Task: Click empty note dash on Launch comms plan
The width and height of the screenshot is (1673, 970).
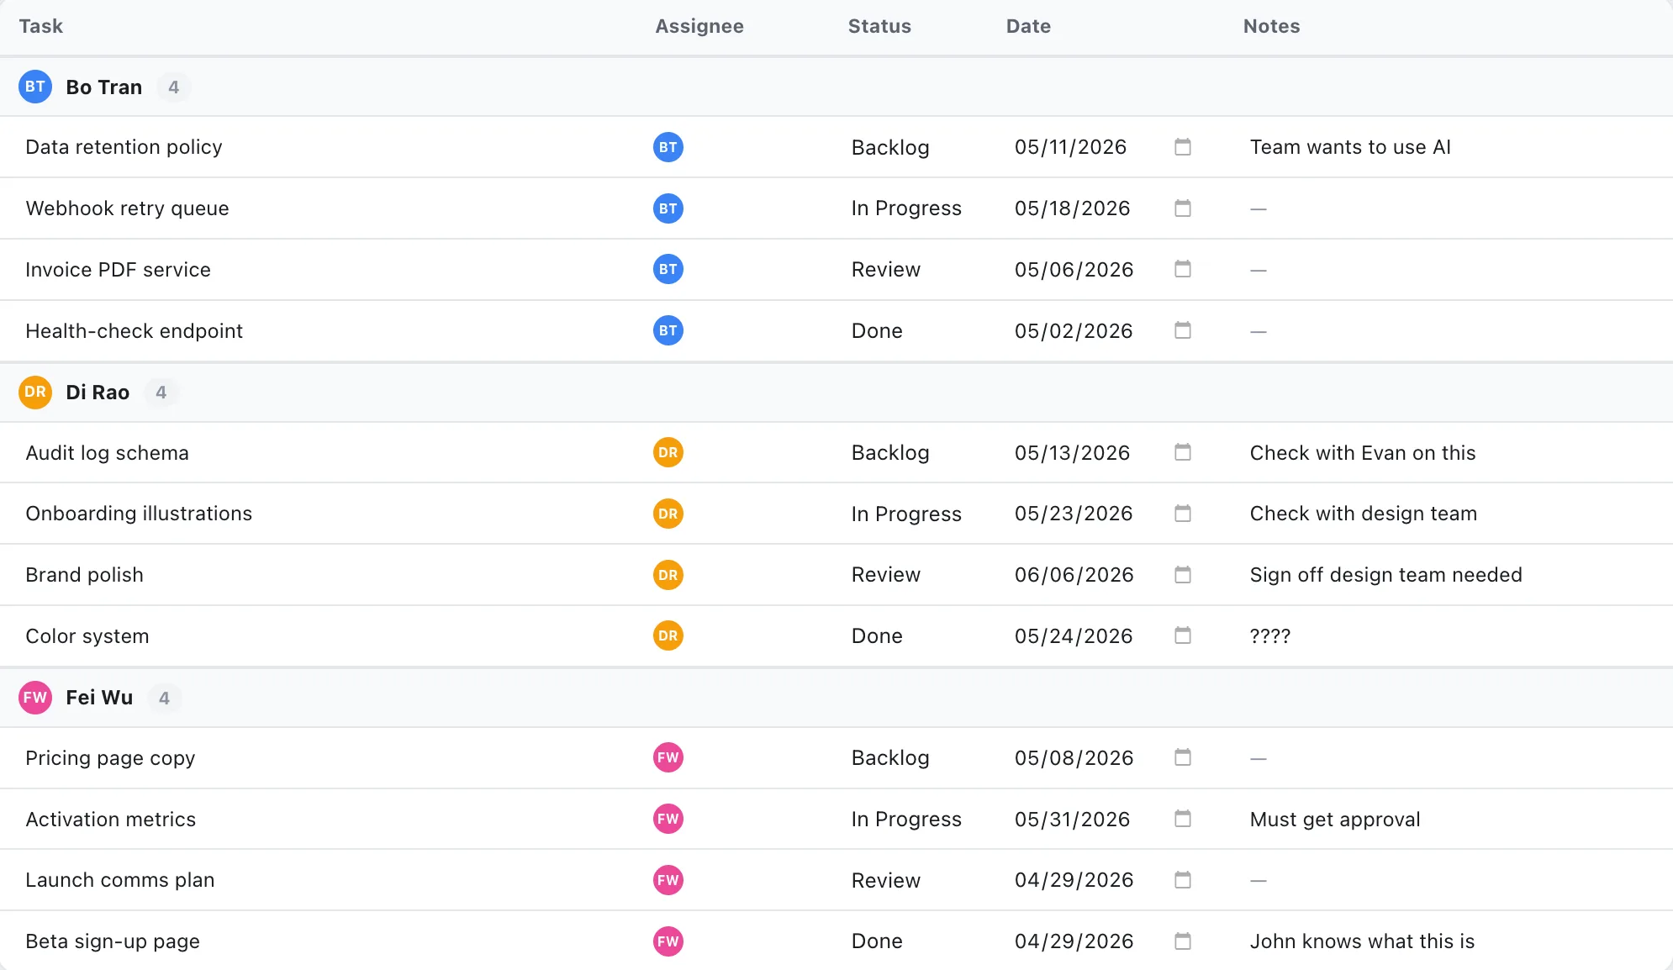Action: point(1258,880)
